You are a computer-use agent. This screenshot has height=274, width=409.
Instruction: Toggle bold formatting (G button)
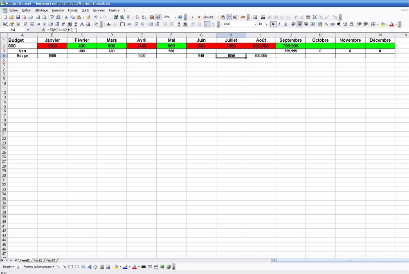click(x=273, y=24)
